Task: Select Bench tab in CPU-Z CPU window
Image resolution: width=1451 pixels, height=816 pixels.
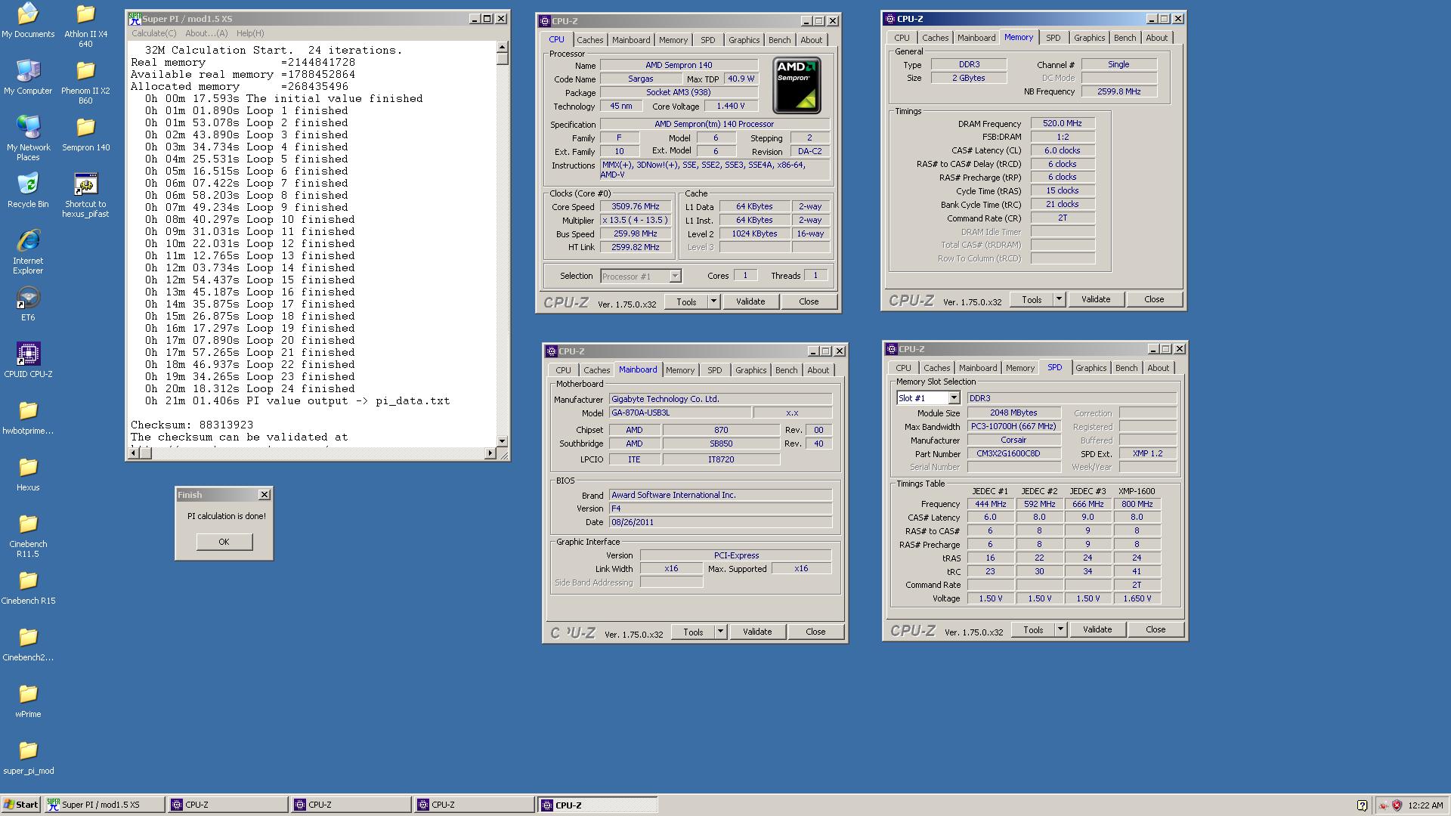Action: 779,40
